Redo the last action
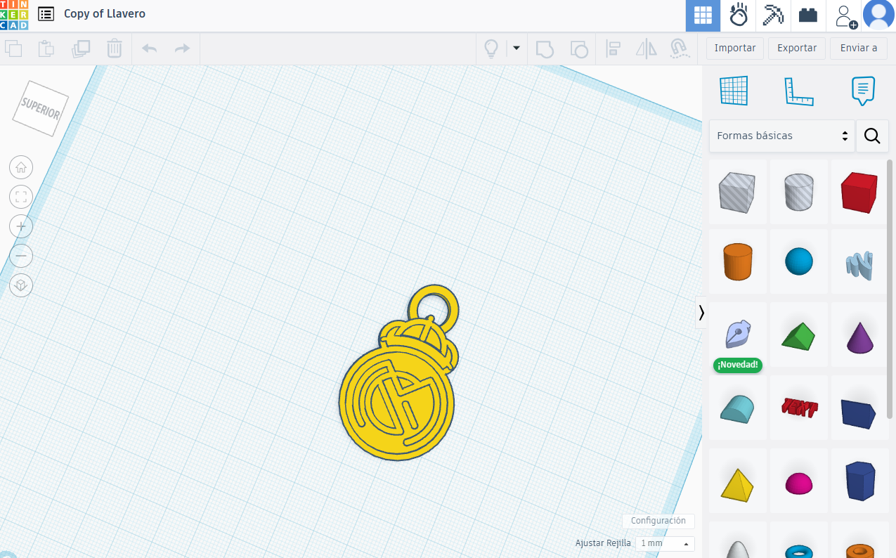 (x=182, y=48)
